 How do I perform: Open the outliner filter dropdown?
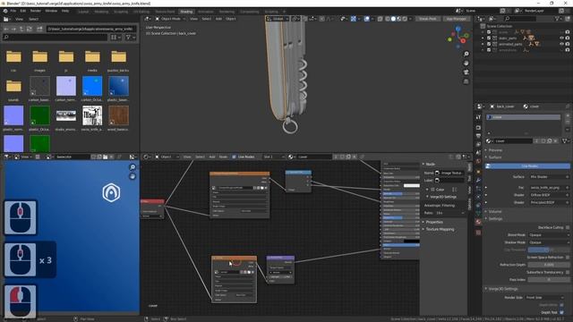(x=559, y=18)
